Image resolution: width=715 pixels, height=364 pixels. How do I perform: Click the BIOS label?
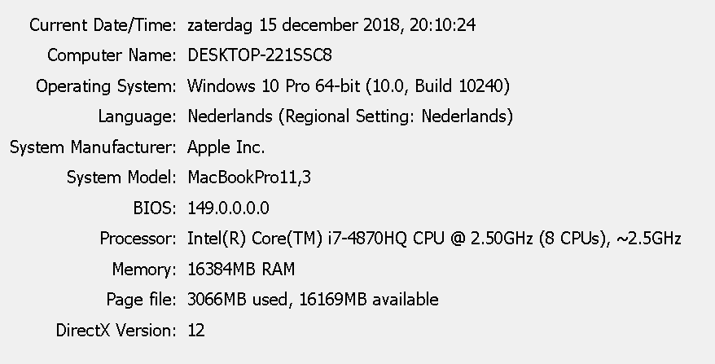pos(154,208)
